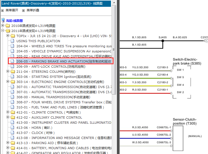Screen dimensions: 208x154
Task: Expand the 412-02 AUXILIARY CLIMATE CONTROL node
Action: (x=8, y=117)
